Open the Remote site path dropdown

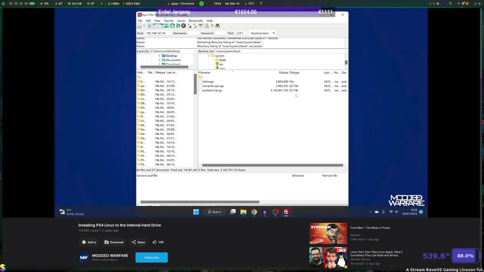point(346,51)
